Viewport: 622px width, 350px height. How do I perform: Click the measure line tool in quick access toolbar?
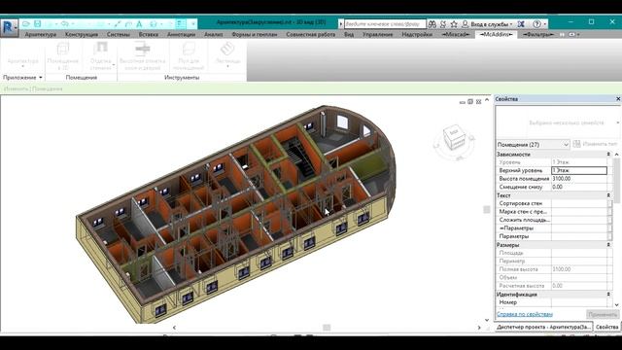[118, 24]
